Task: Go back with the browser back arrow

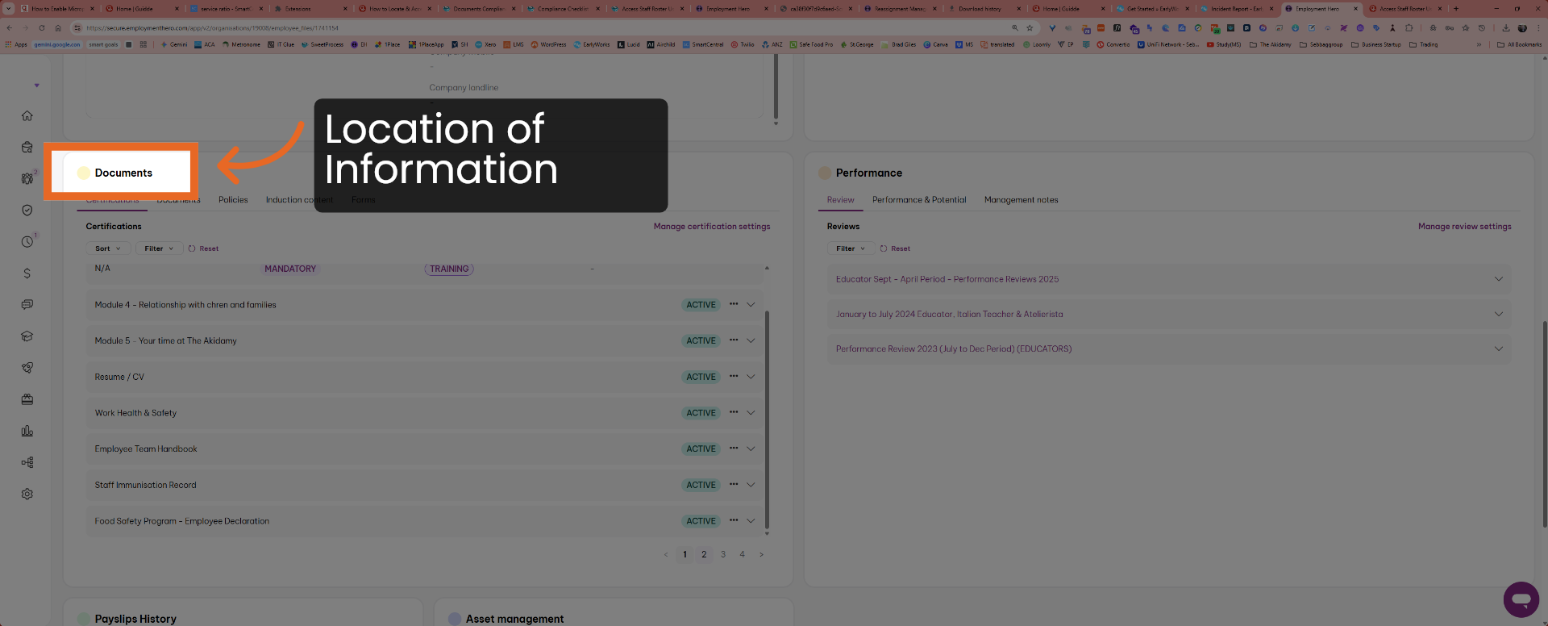Action: tap(10, 27)
